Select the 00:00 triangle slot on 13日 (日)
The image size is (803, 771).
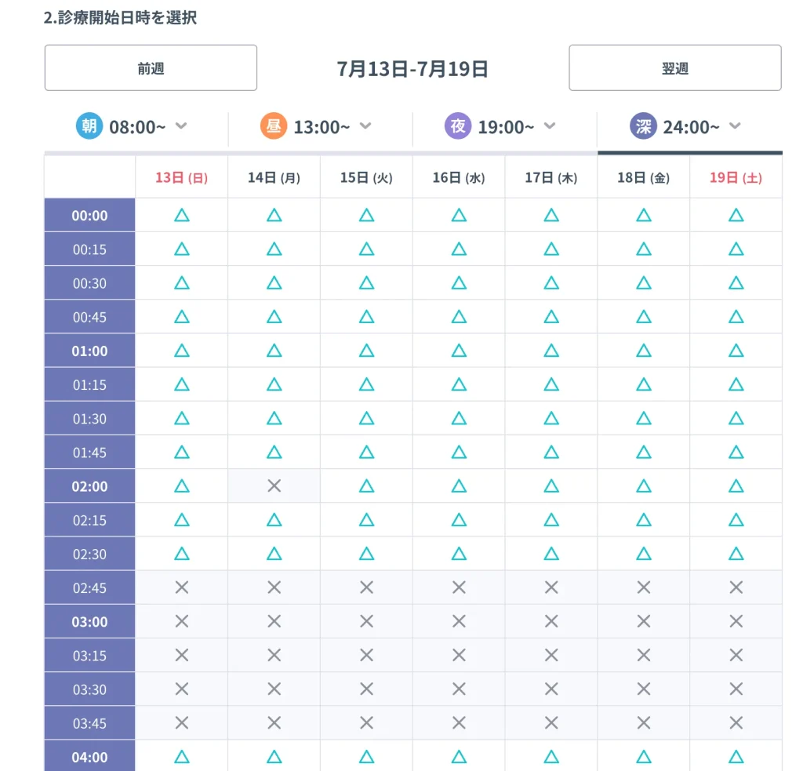182,215
